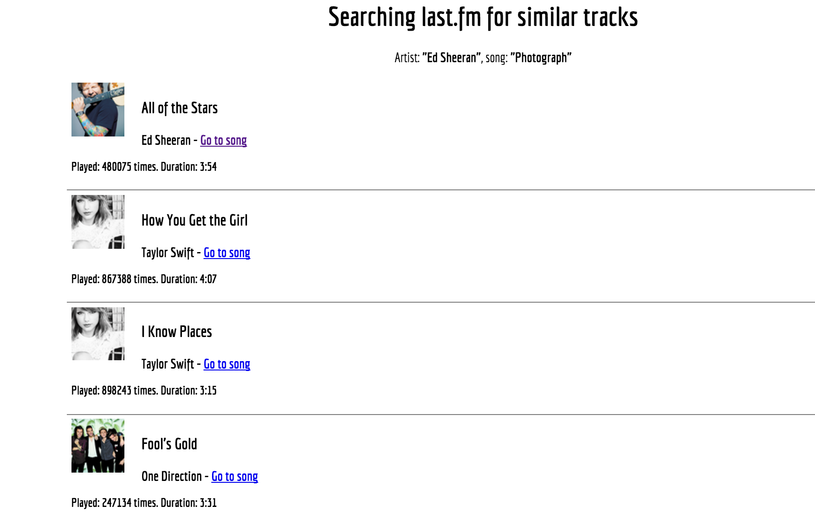Image resolution: width=815 pixels, height=519 pixels.
Task: Click the Ed Sheeran artist name under All of the Stars
Action: tap(166, 140)
